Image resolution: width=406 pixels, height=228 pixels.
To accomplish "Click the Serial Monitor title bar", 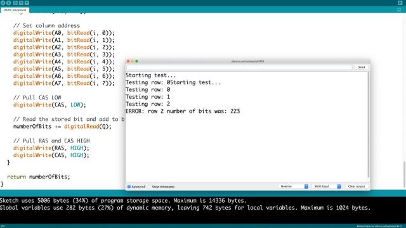I will point(247,61).
